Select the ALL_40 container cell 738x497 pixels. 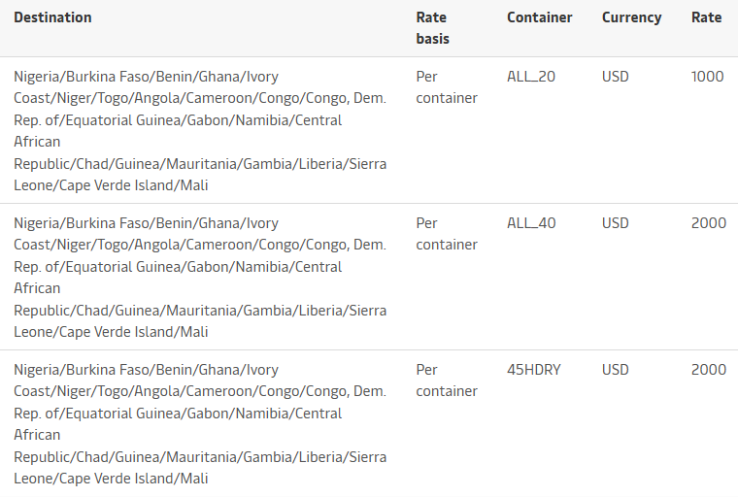(x=531, y=223)
